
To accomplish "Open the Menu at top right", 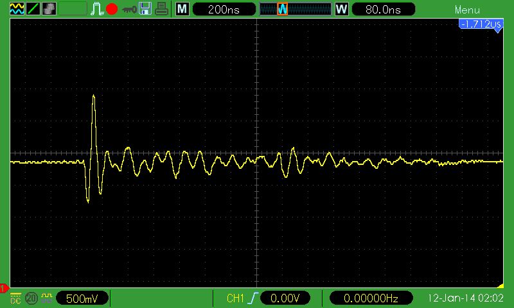I will click(x=467, y=10).
